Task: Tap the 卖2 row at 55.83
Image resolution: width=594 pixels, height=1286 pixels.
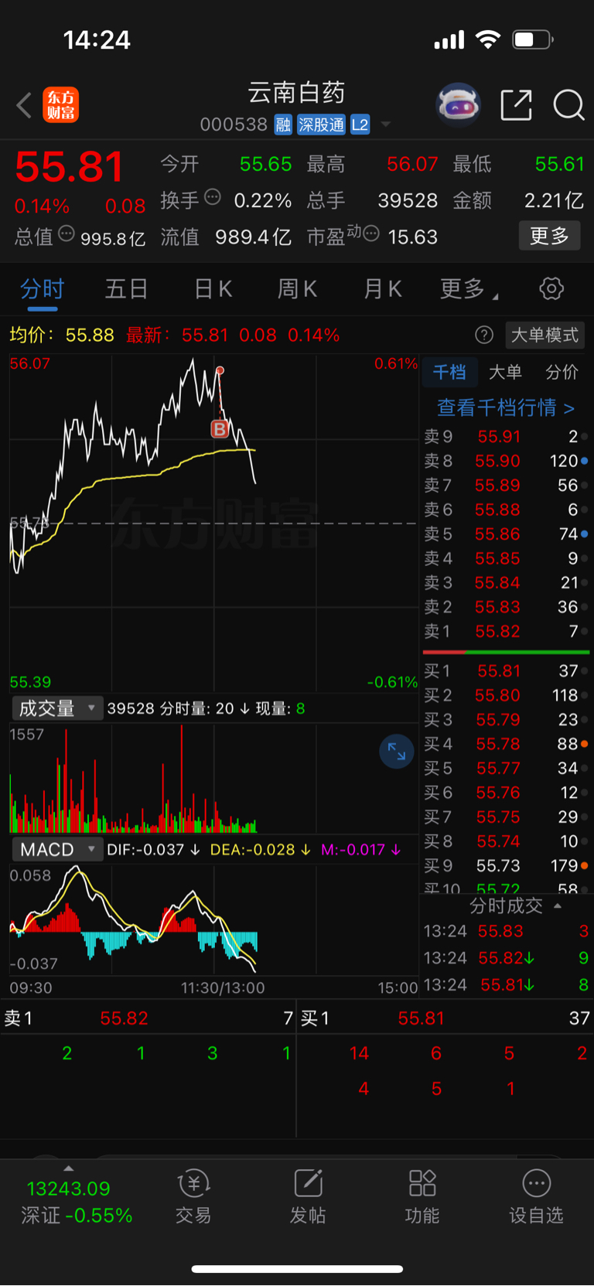Action: 506,607
